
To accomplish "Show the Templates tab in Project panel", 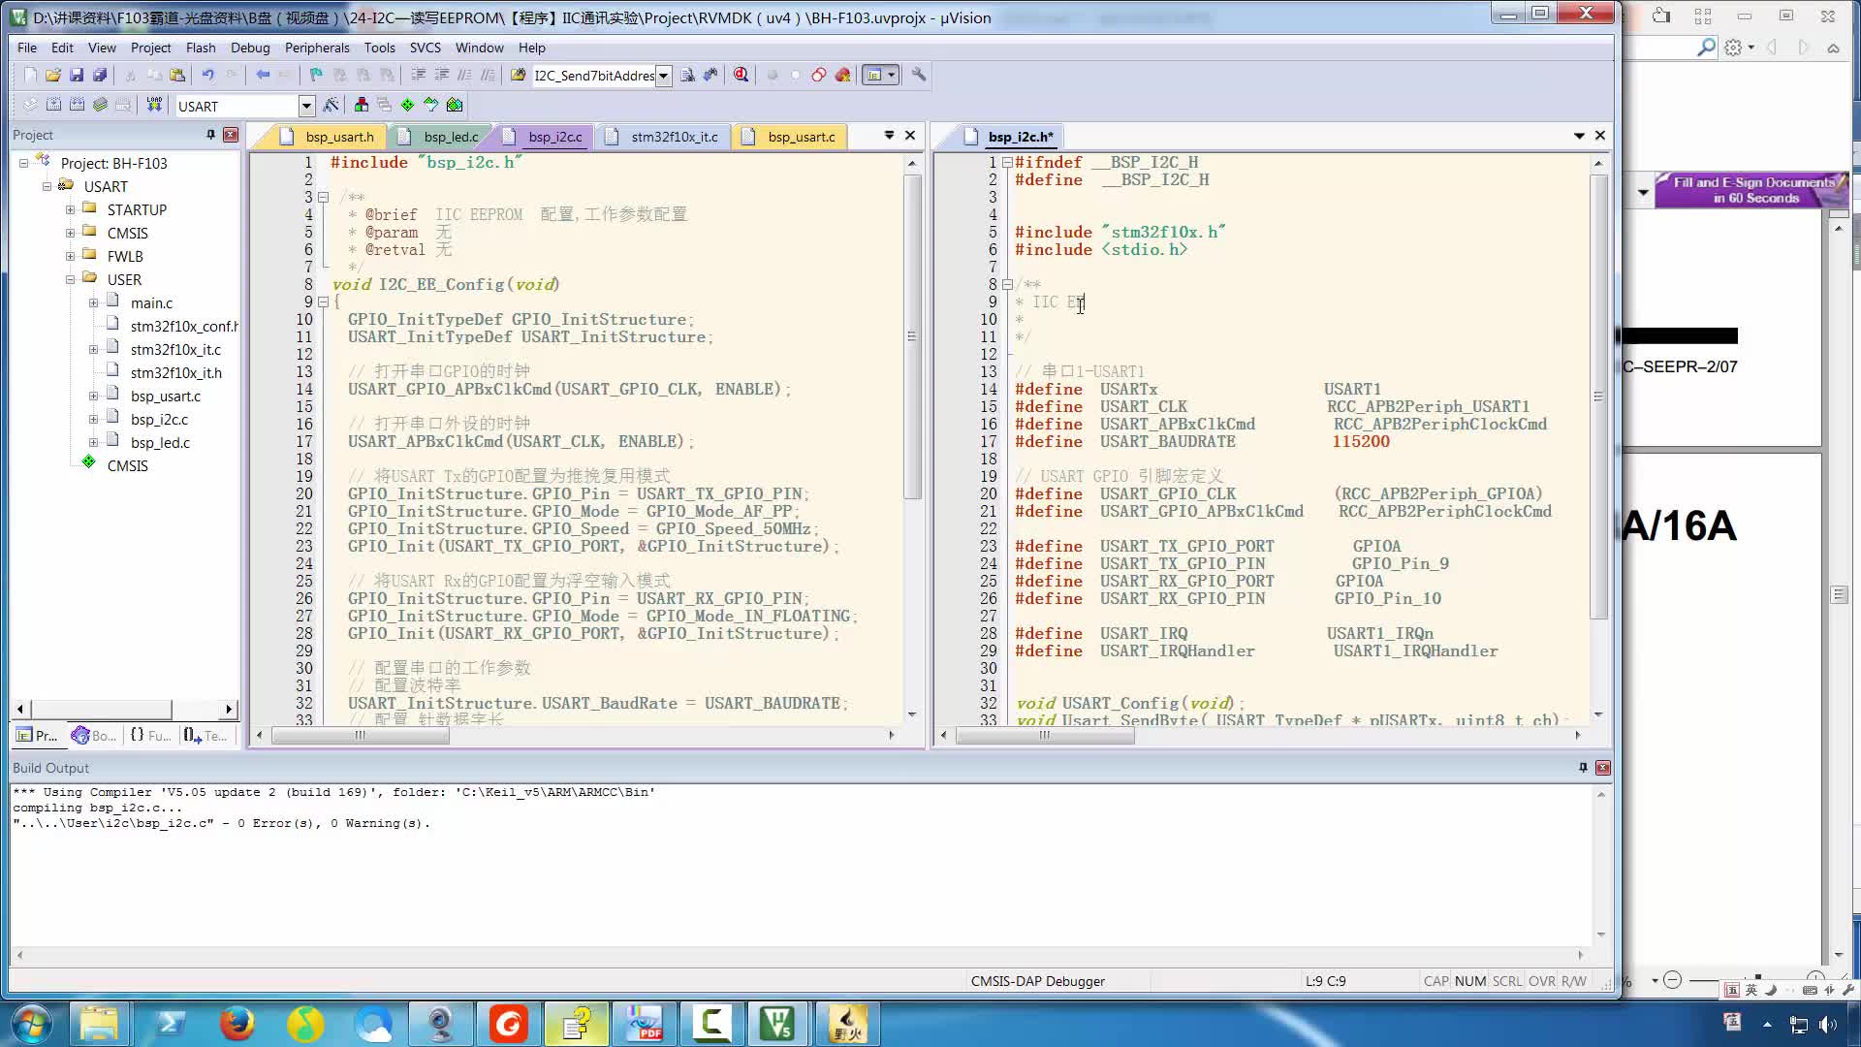I will coord(205,735).
